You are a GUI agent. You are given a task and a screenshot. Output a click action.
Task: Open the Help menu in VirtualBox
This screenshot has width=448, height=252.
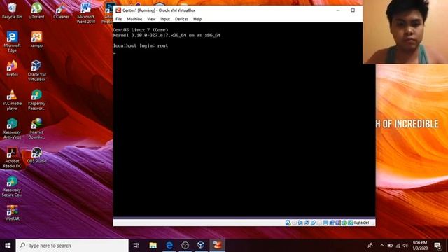(197, 19)
